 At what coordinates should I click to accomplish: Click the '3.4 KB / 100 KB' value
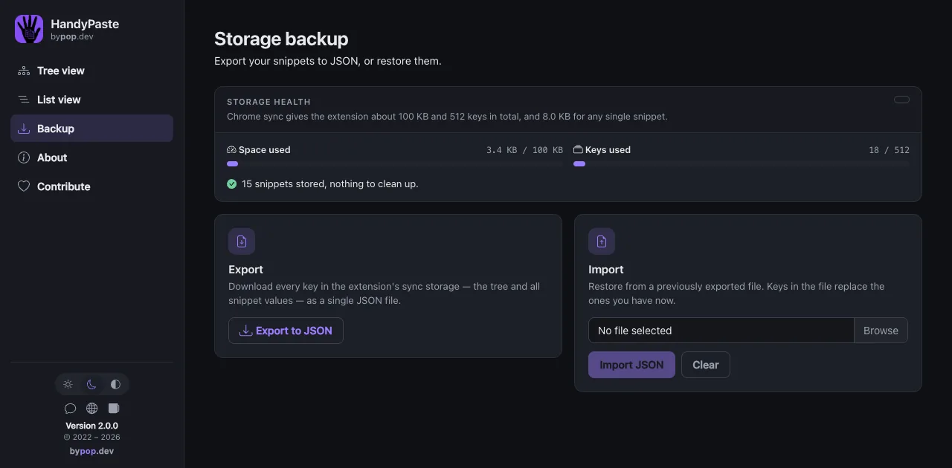[524, 150]
